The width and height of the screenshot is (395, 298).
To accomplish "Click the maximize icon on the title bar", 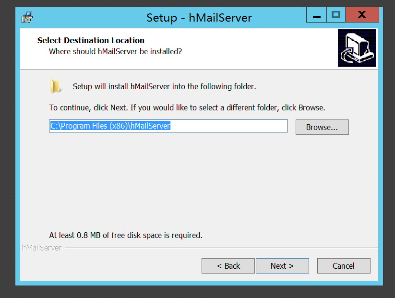I will (x=336, y=15).
